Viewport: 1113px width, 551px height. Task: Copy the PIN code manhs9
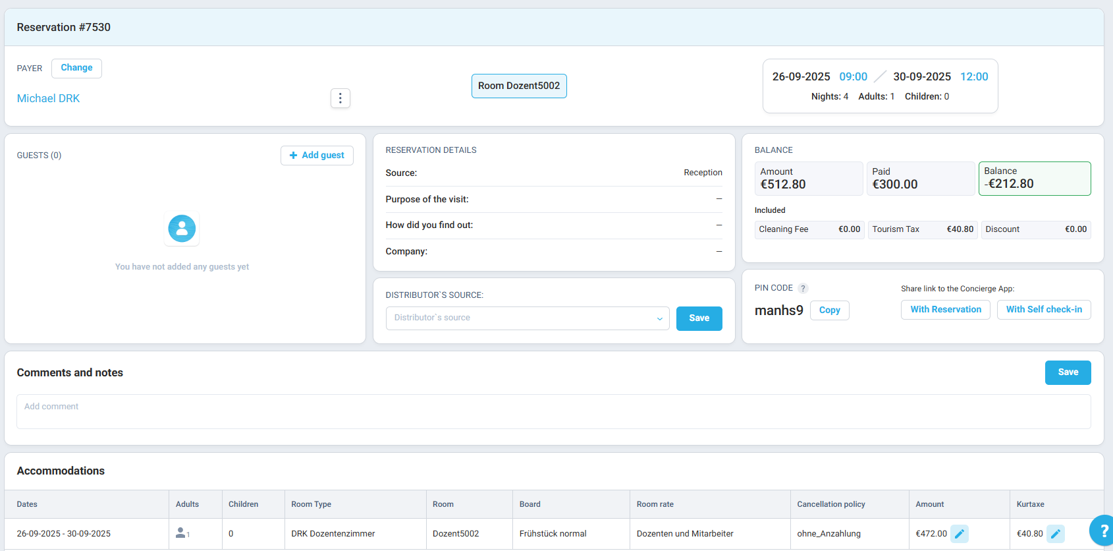[829, 310]
